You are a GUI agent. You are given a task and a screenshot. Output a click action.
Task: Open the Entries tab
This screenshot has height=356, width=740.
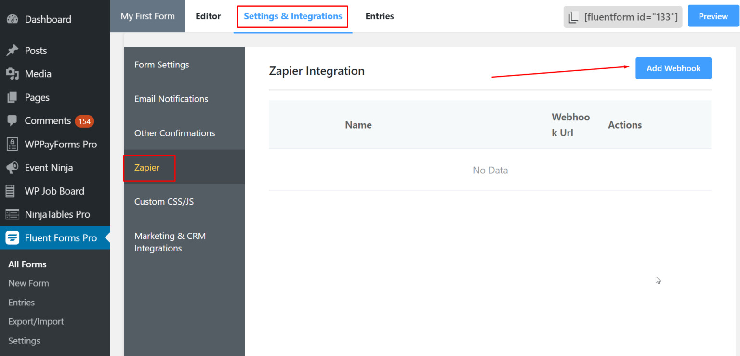pyautogui.click(x=380, y=16)
